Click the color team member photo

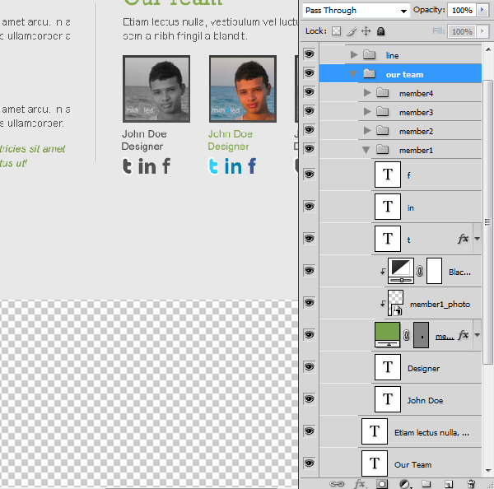pyautogui.click(x=243, y=89)
